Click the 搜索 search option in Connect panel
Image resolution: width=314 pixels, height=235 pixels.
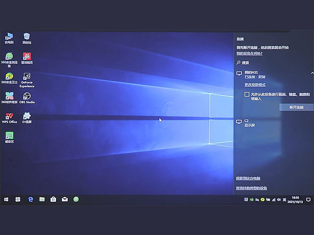(243, 63)
